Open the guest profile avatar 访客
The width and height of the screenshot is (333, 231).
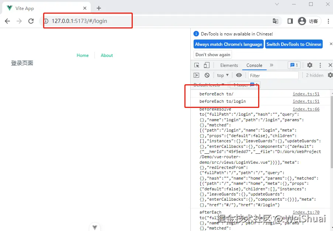point(308,21)
